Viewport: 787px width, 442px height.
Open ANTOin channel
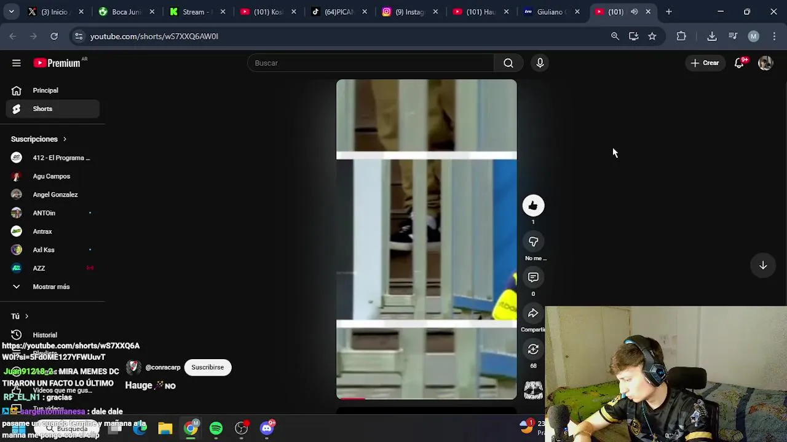pos(52,213)
